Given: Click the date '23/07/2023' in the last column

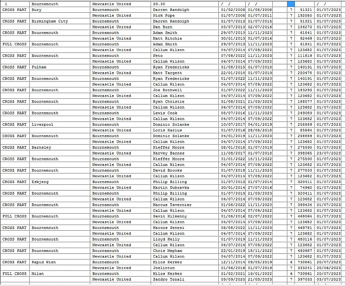Looking at the screenshot, I should pyautogui.click(x=328, y=153).
